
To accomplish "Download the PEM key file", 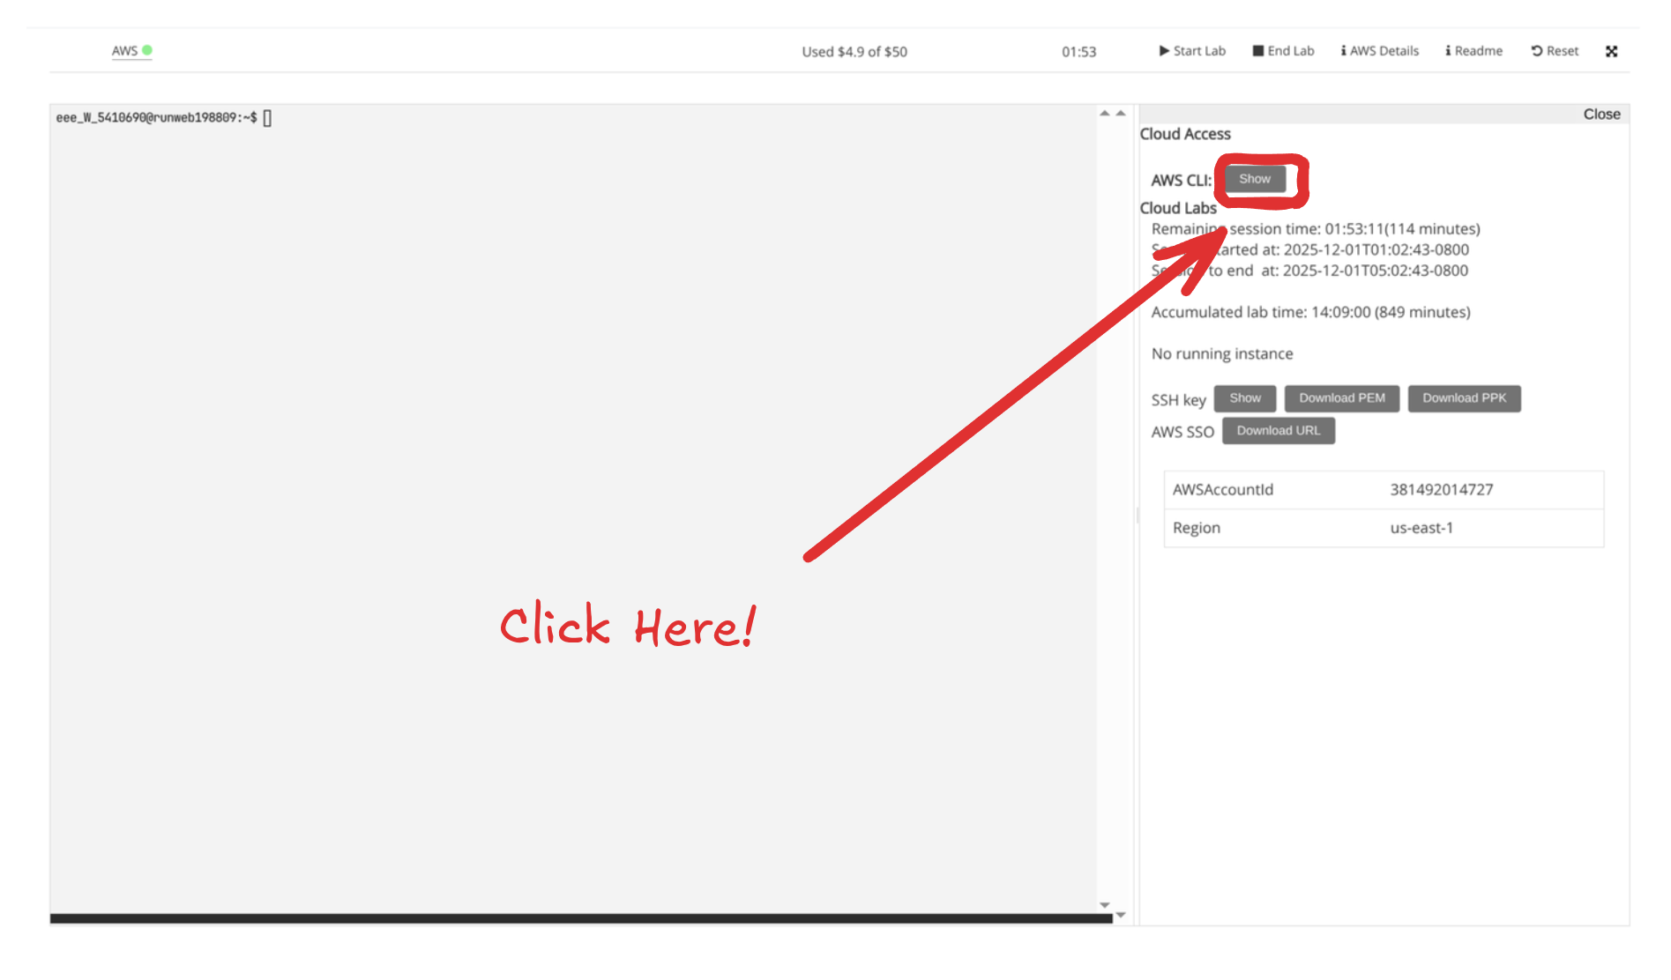I will tap(1341, 398).
